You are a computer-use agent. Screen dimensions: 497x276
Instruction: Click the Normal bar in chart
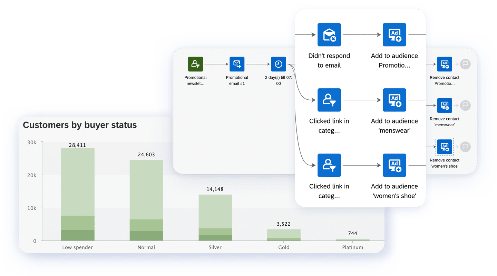click(146, 200)
